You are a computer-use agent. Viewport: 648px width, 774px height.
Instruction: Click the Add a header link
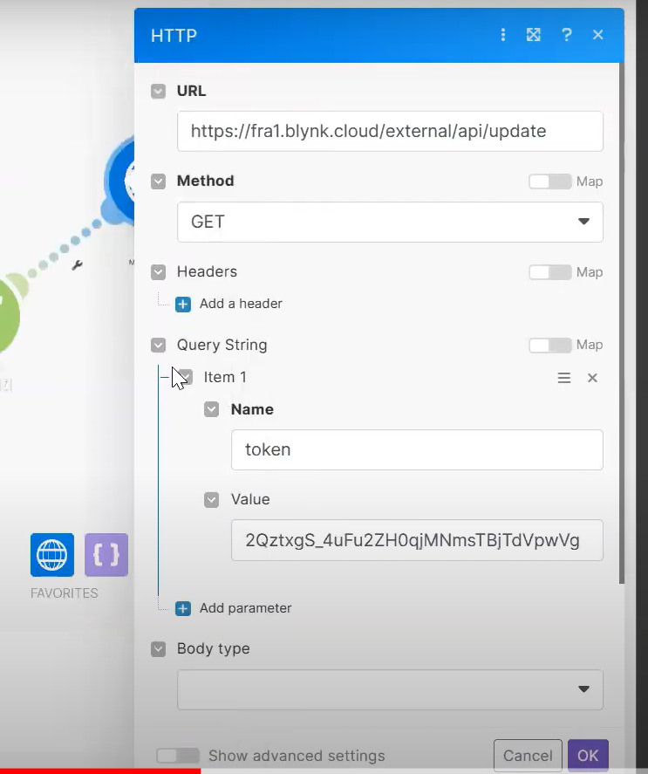(x=241, y=304)
